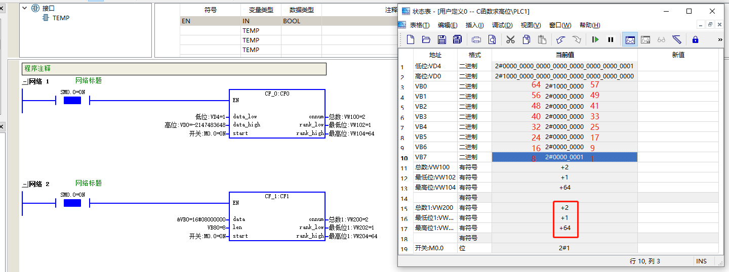Click the Paste clipboard icon
Viewport: 729px width, 272px height.
542,39
